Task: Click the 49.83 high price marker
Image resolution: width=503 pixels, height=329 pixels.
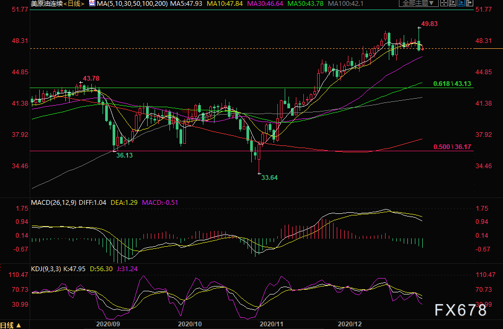Action: tap(430, 24)
